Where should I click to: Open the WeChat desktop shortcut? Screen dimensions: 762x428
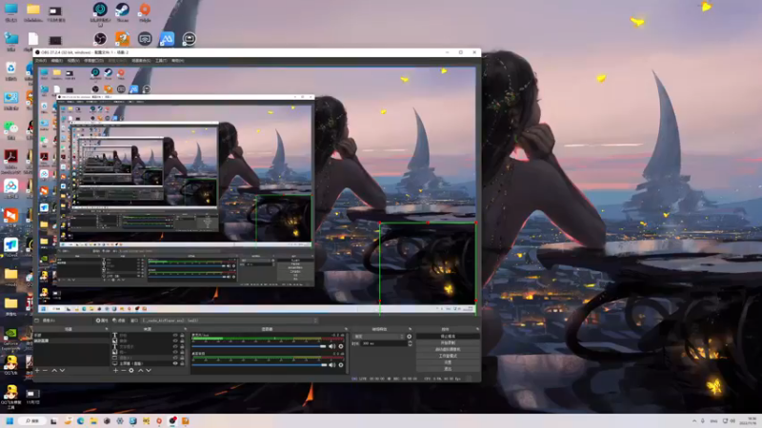tap(10, 130)
